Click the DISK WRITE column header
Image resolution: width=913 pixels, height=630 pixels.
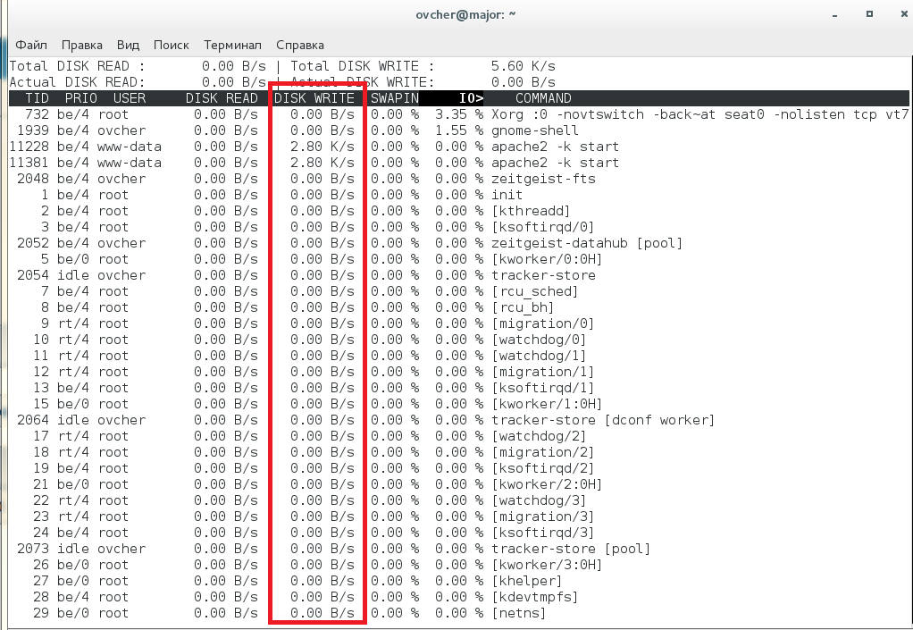point(314,98)
